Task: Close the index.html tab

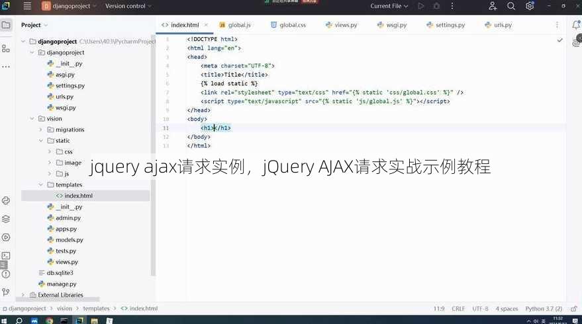Action: point(206,25)
